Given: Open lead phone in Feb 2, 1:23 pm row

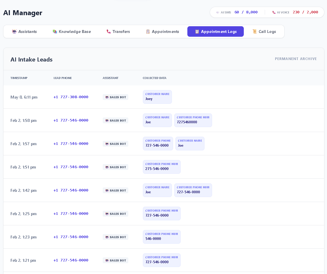Looking at the screenshot, I should pos(71,237).
